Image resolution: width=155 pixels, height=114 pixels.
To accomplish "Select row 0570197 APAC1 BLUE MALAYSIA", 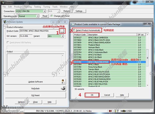I will coord(110,82).
